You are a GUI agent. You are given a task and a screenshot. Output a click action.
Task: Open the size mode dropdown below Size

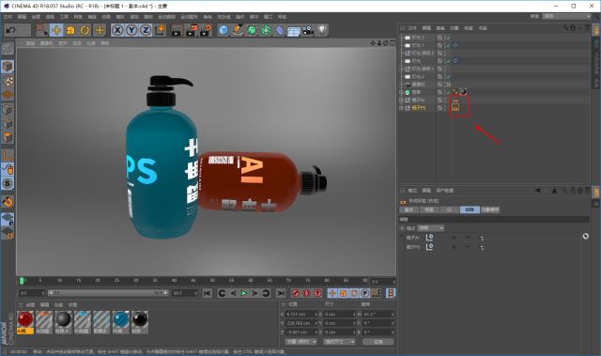pos(339,341)
